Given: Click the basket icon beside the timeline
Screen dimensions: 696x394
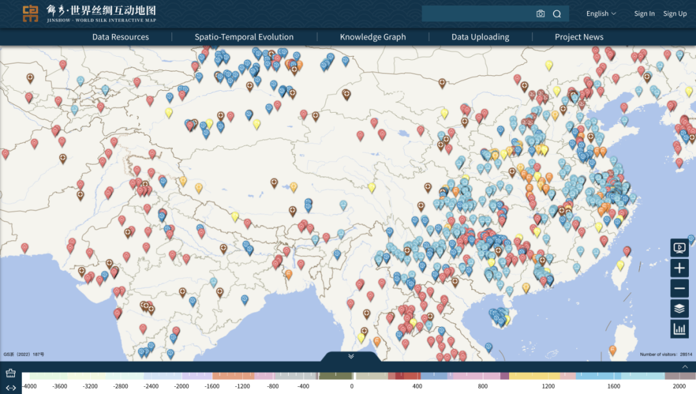Looking at the screenshot, I should [11, 373].
